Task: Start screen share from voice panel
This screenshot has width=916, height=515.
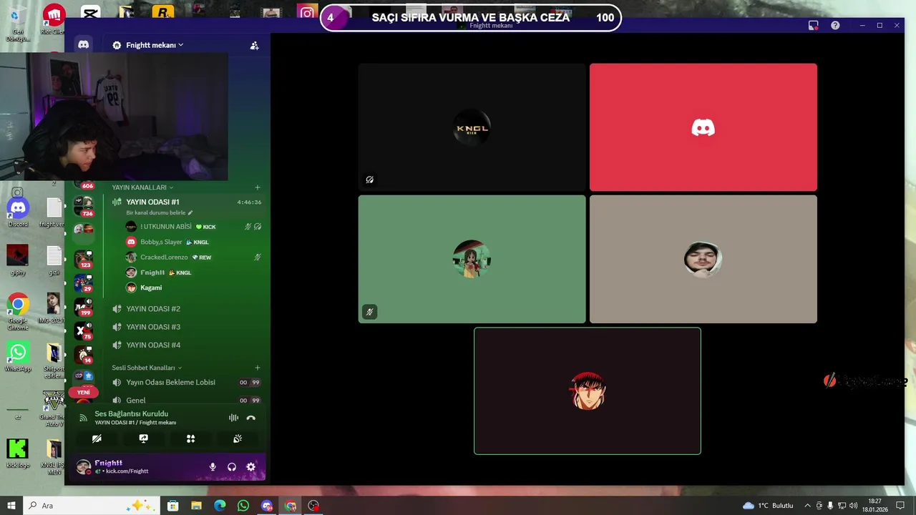Action: pyautogui.click(x=144, y=438)
